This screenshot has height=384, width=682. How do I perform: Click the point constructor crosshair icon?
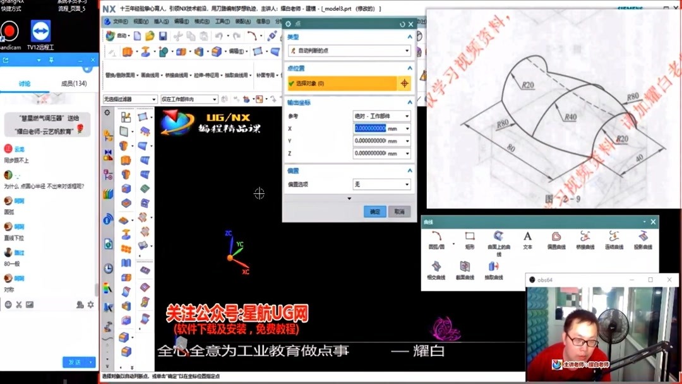[404, 83]
